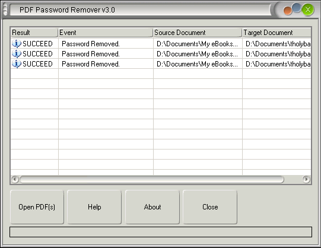Select the first row's Password Removed event
The width and height of the screenshot is (321, 248).
91,44
